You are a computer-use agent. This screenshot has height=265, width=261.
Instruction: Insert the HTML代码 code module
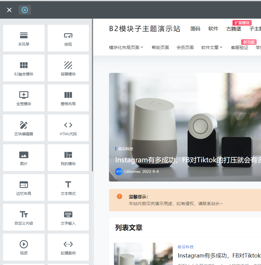pos(68,128)
